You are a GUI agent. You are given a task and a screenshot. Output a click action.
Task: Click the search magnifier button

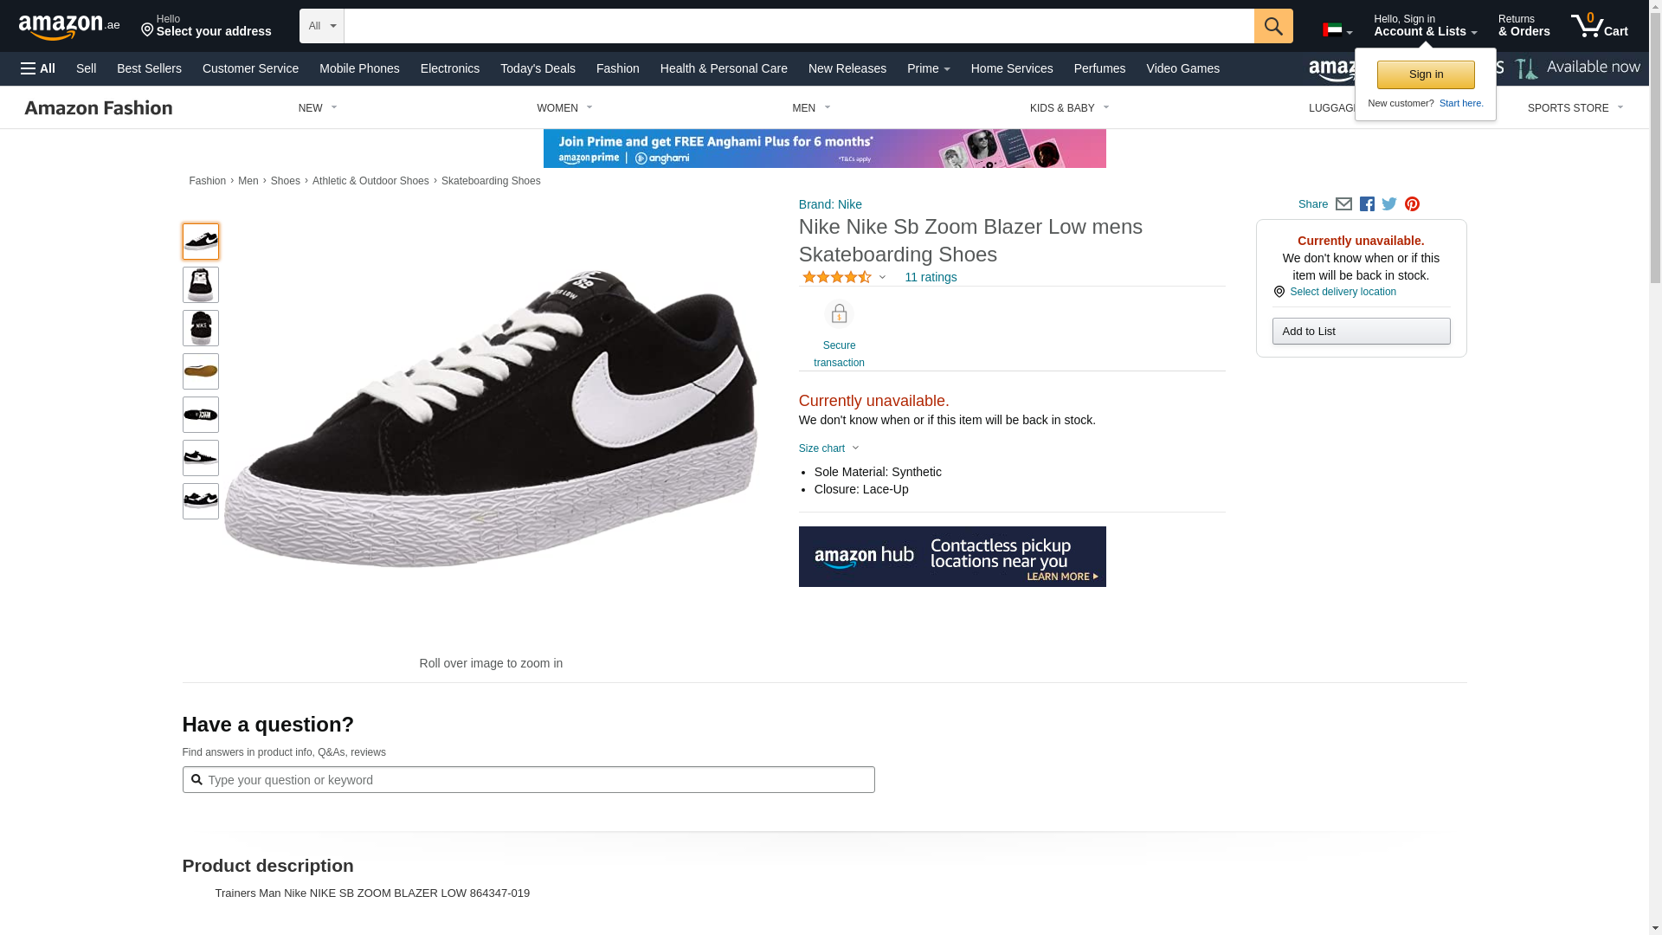(1272, 26)
